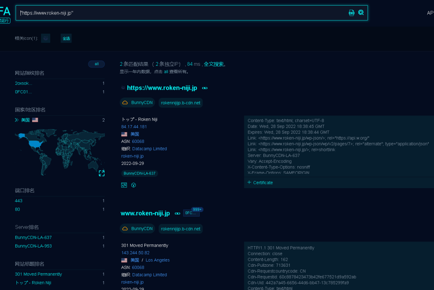Filter by port 80
Screen dimensions: 434x290
(x=17, y=209)
